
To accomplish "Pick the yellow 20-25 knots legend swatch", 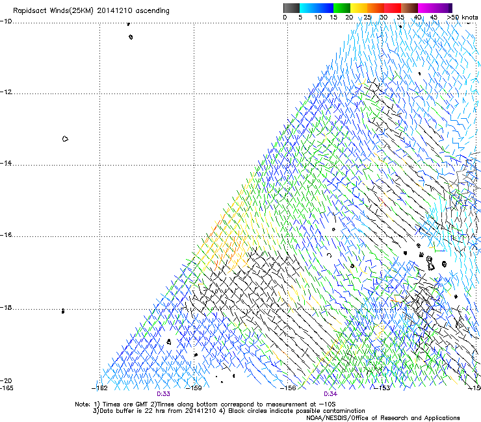I will [x=359, y=8].
